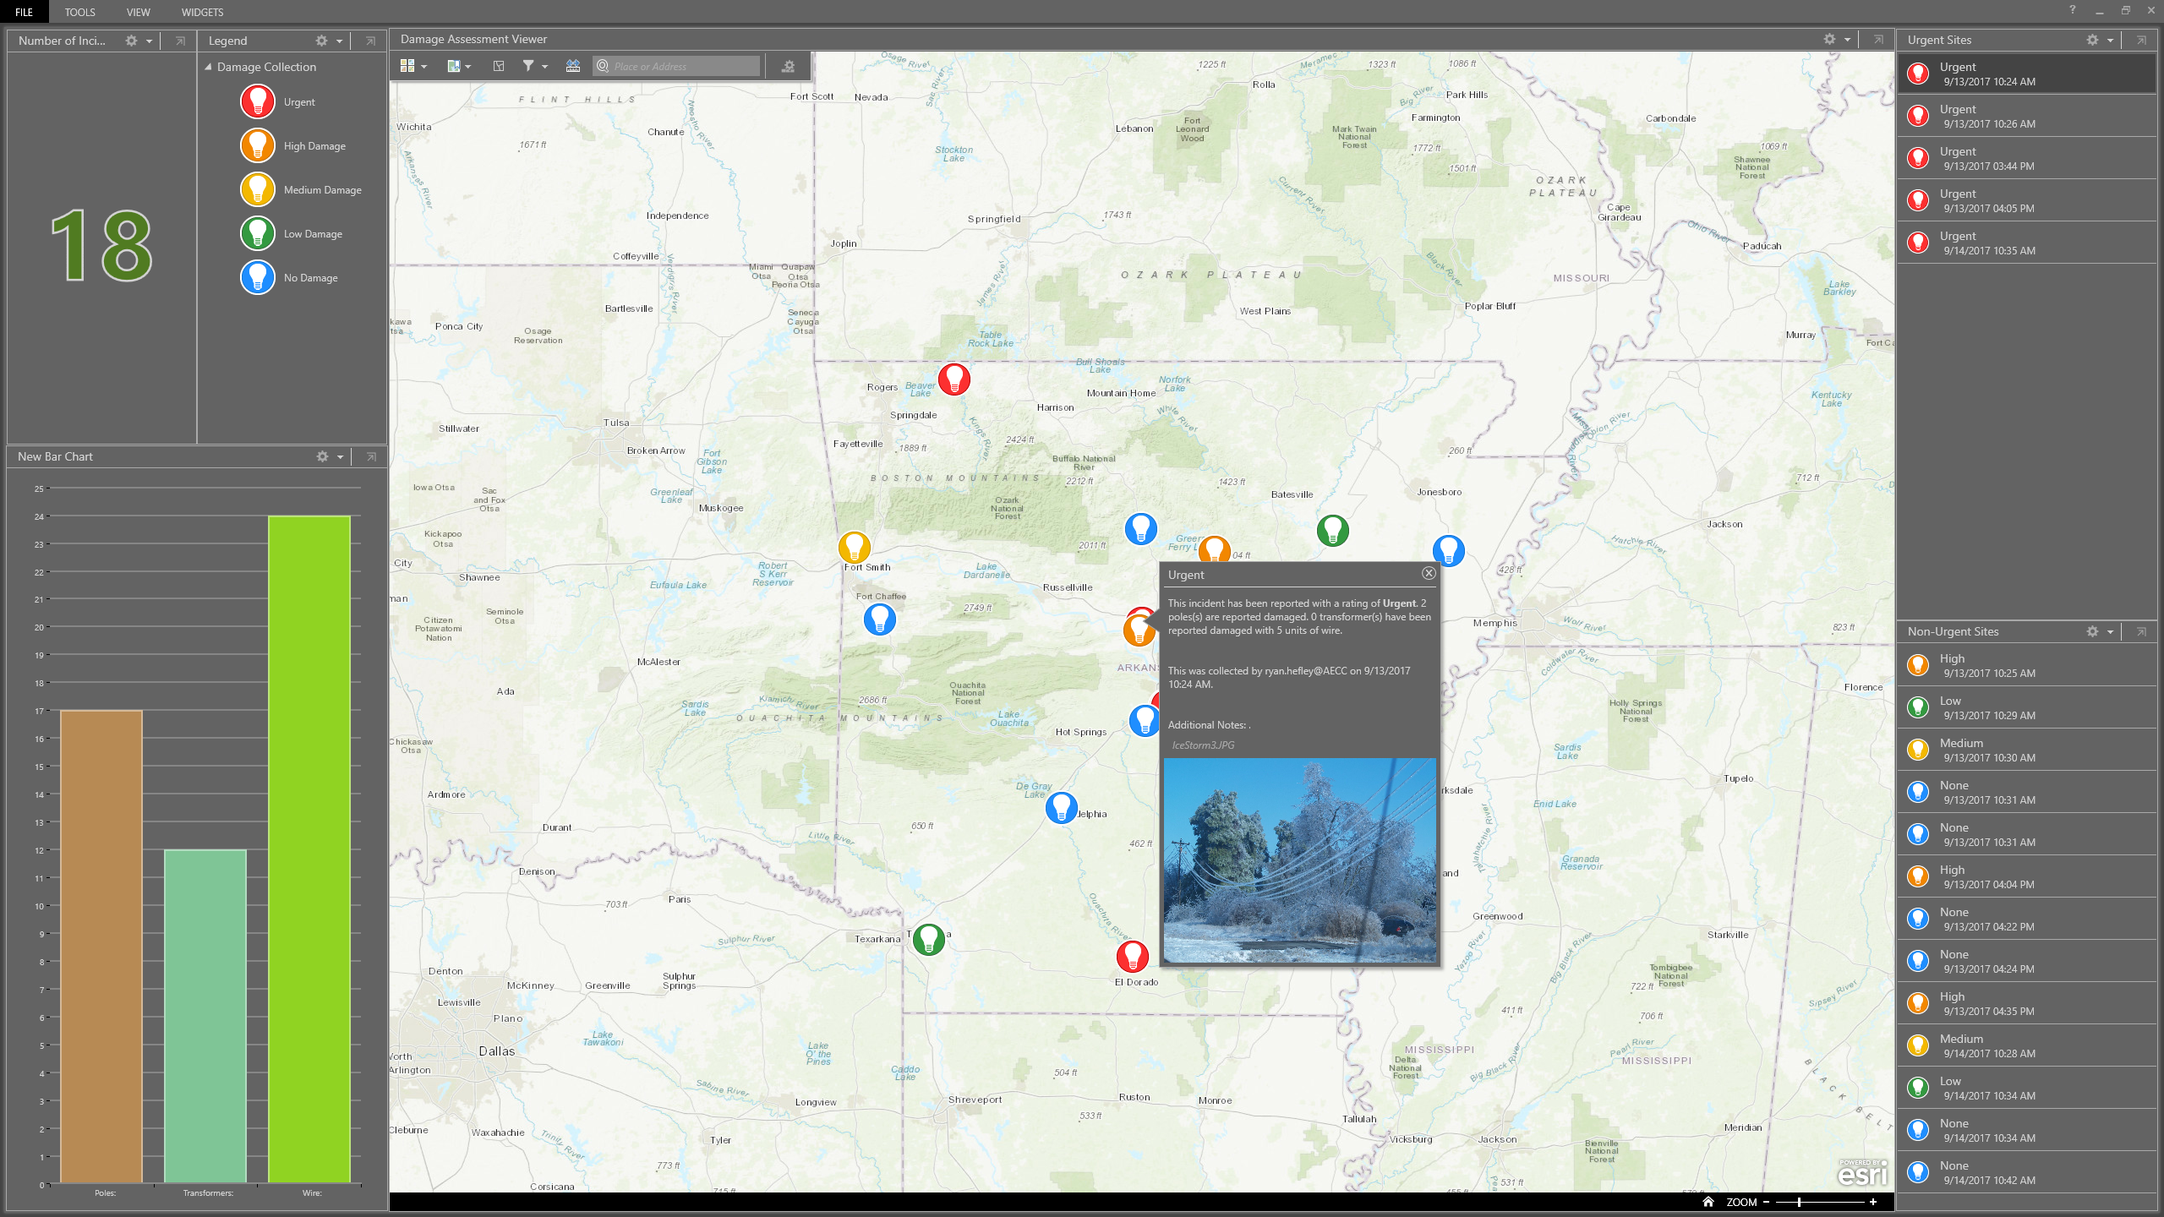Viewport: 2164px width, 1217px height.
Task: Click the map zoom slider handle
Action: click(1799, 1202)
